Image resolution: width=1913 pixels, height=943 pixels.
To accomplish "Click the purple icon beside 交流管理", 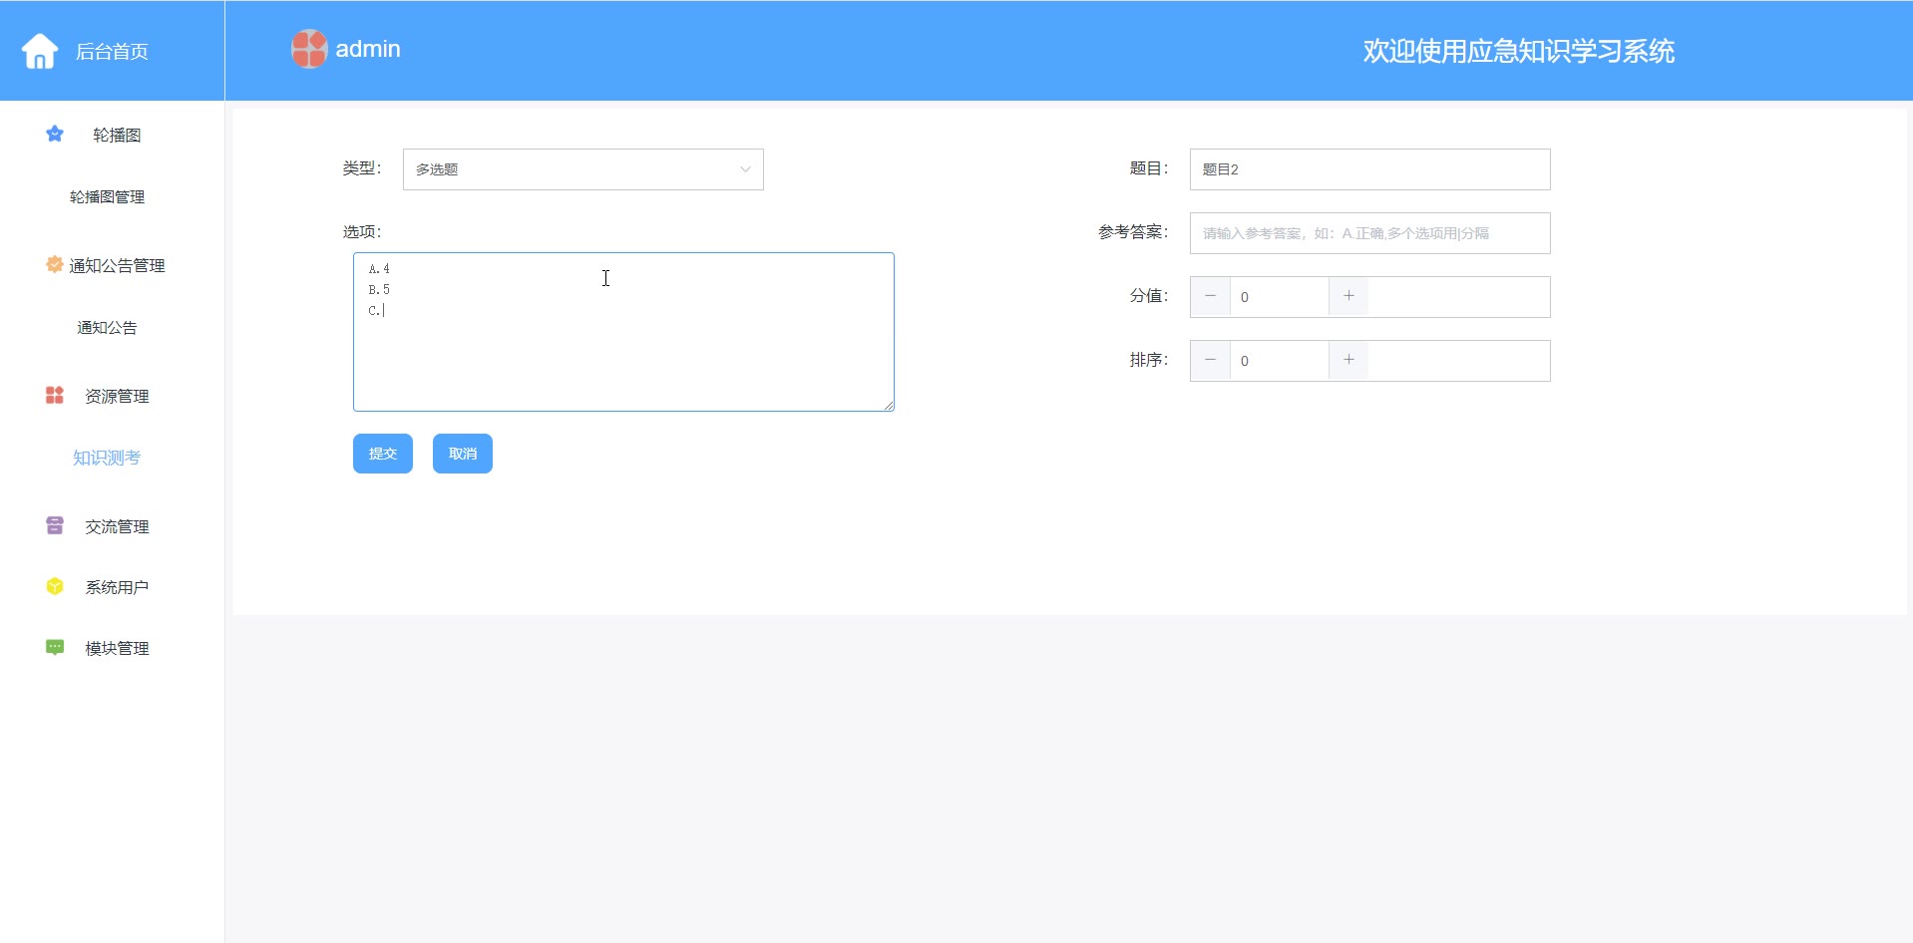I will click(55, 525).
